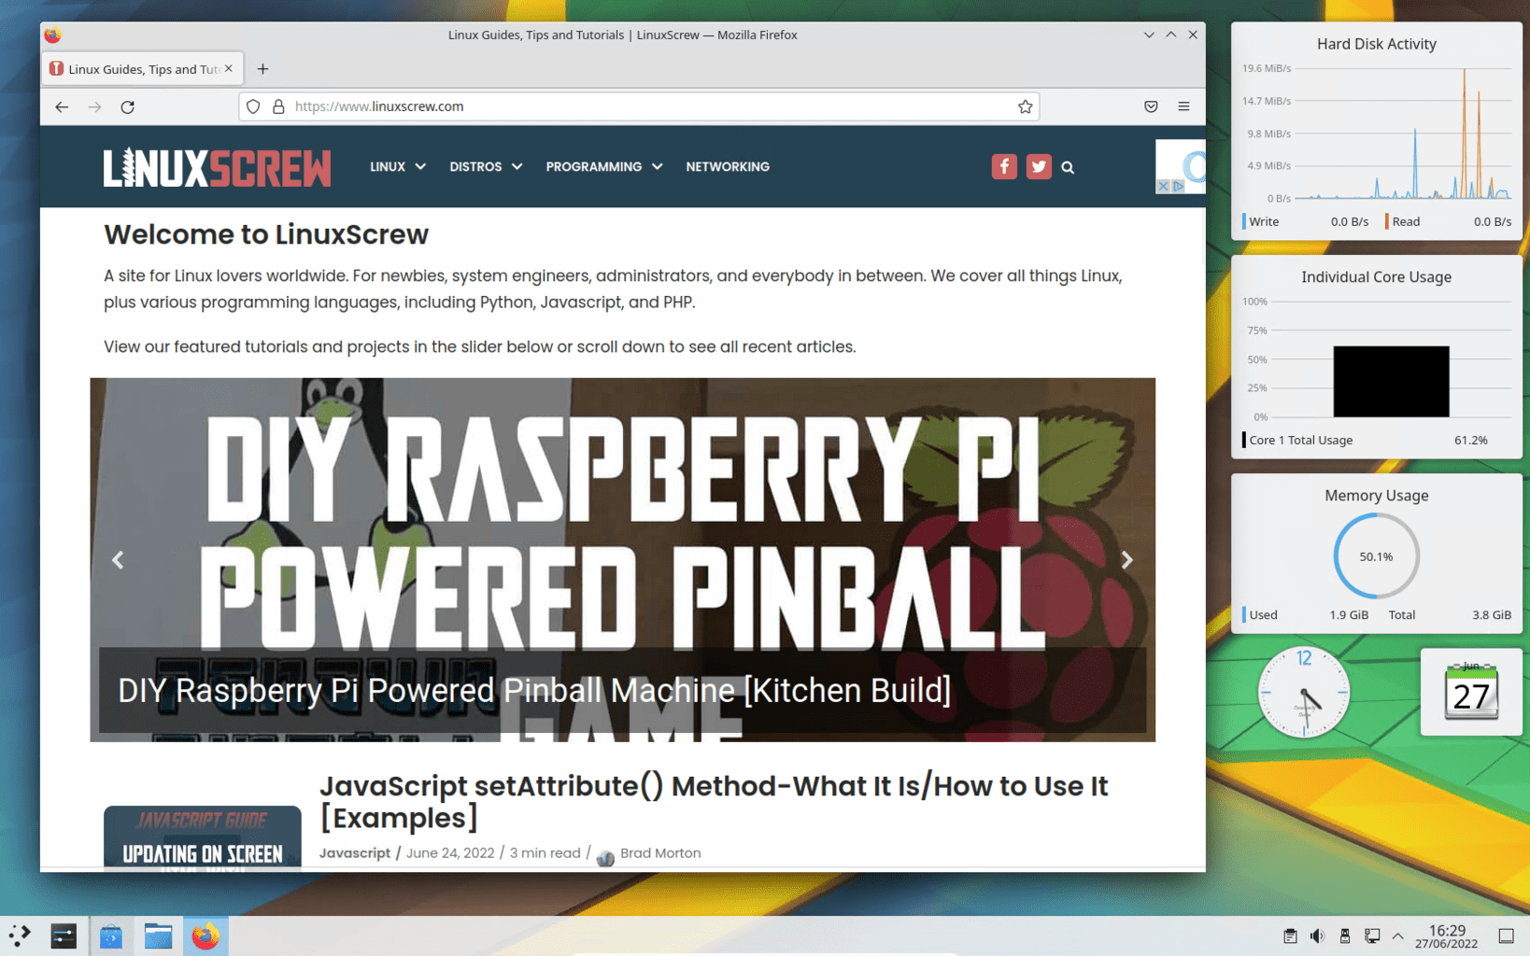Expand the PROGRAMMING navigation menu
The image size is (1530, 956).
[x=604, y=167]
